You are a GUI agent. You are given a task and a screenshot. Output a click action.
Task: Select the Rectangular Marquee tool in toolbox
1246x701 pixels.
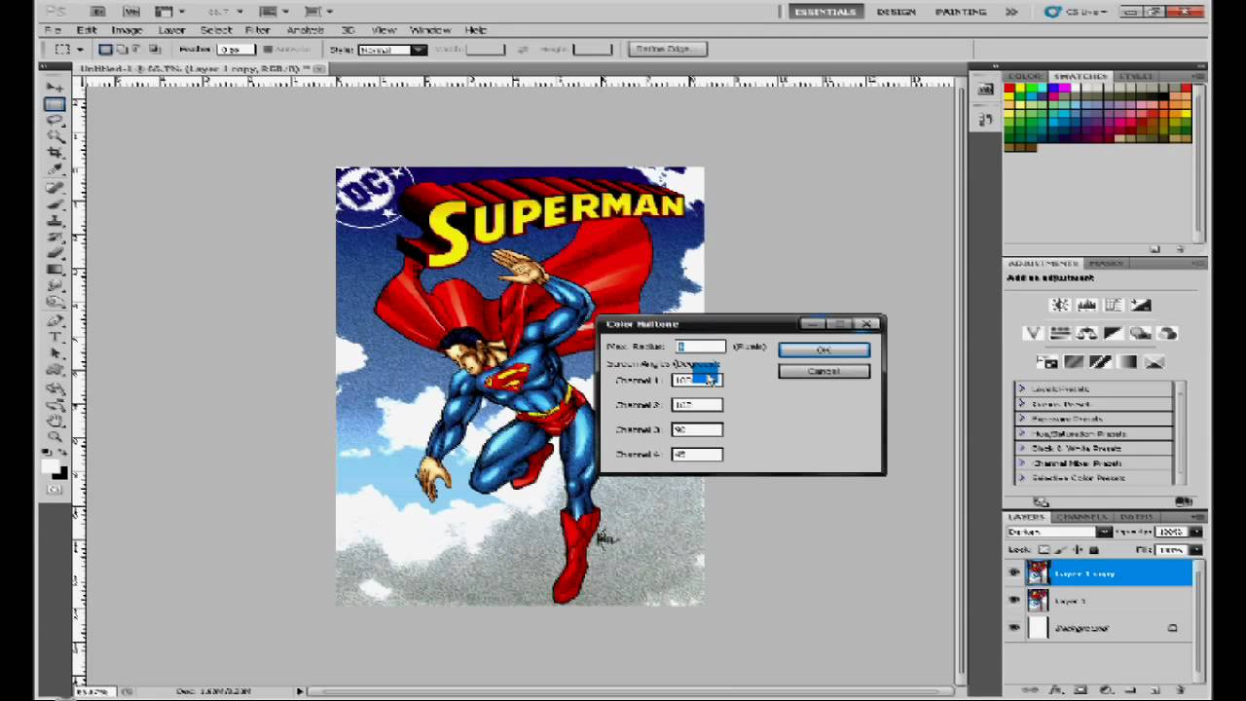click(x=54, y=104)
